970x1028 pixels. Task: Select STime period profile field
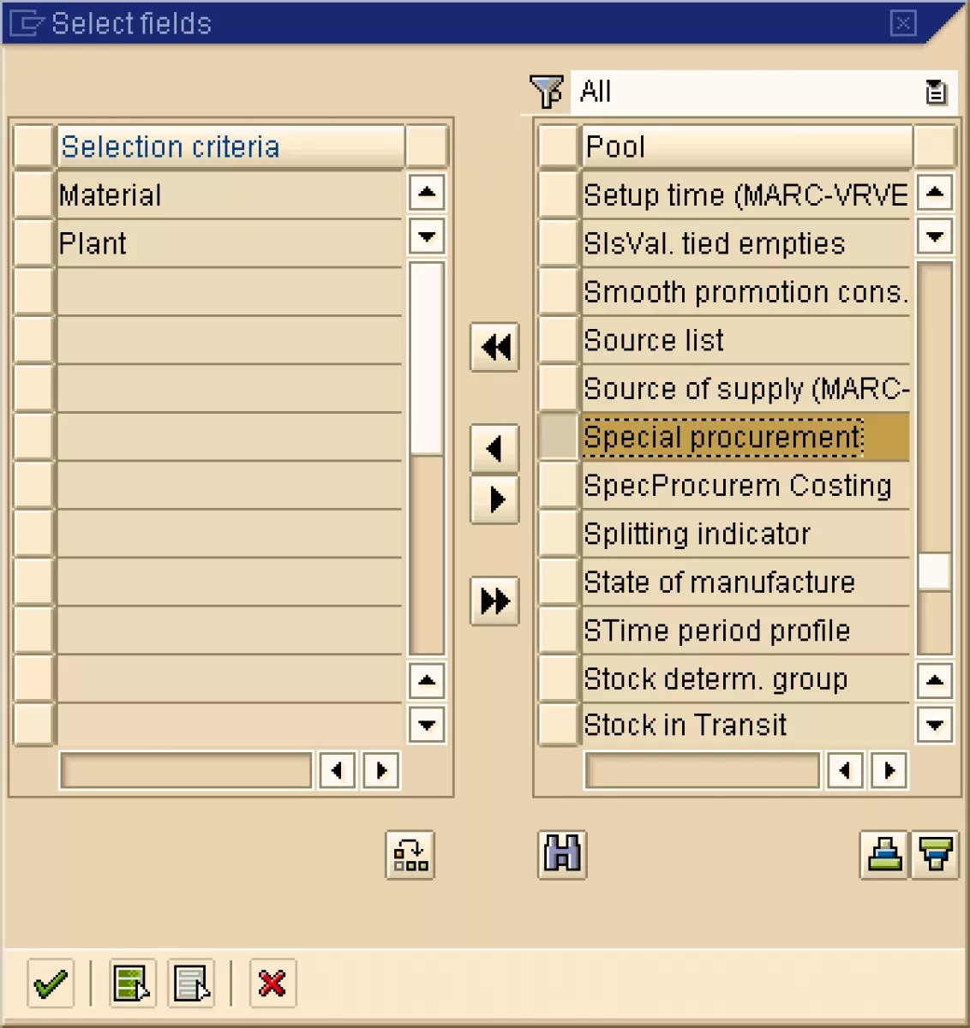point(745,631)
